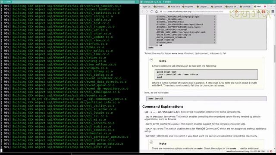Click the 'Command Explanations' heading
Image resolution: width=276 pixels, height=155 pixels.
click(163, 106)
